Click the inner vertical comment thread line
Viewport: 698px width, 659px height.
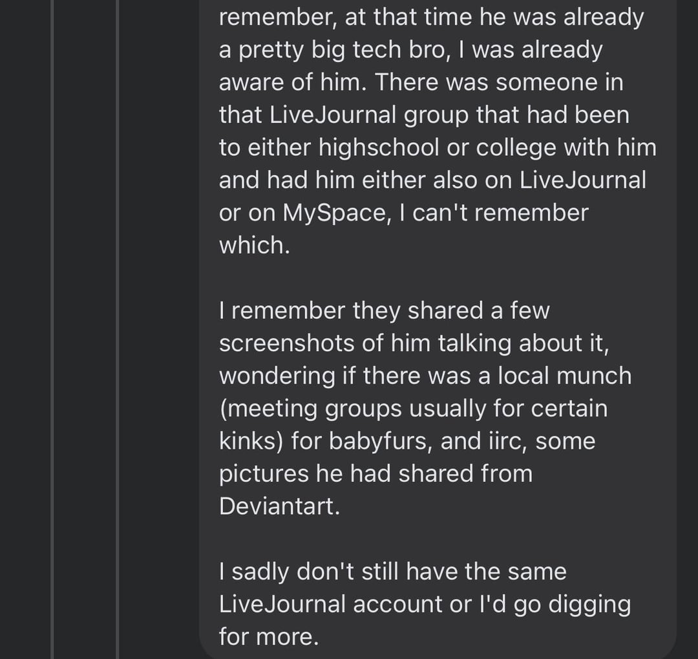[118, 323]
